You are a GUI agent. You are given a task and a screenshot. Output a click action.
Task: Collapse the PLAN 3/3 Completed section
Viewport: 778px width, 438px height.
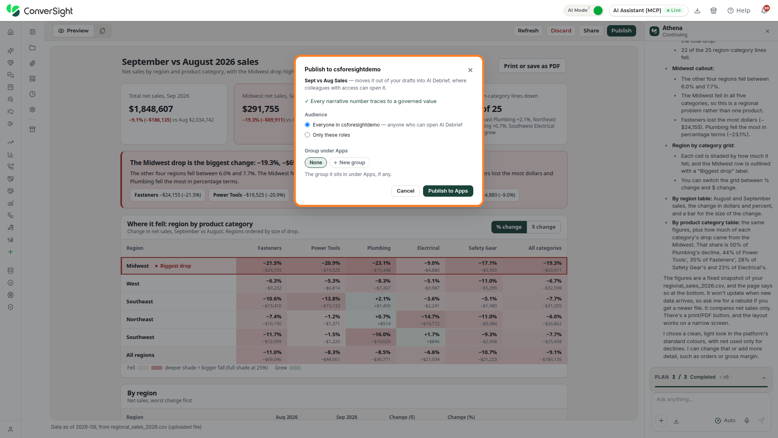click(764, 378)
